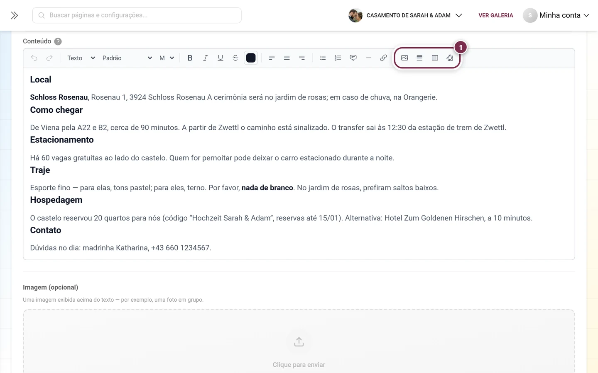Click the Minha conta user avatar
598x373 pixels.
530,15
